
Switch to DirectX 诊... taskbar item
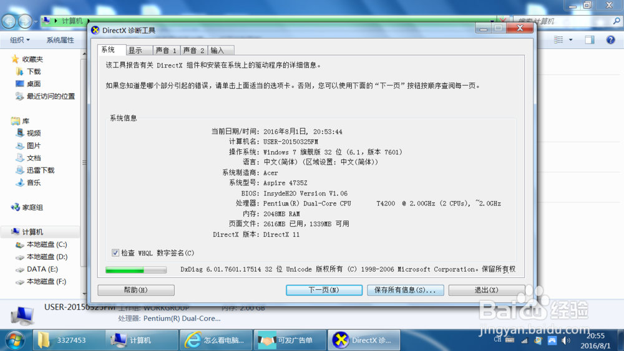coord(364,340)
